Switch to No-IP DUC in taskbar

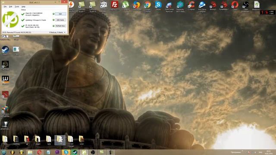click(x=84, y=152)
